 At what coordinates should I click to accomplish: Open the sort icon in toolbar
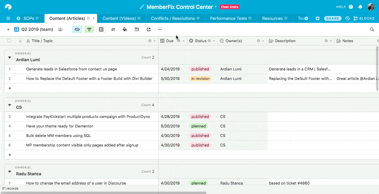[x=113, y=29]
